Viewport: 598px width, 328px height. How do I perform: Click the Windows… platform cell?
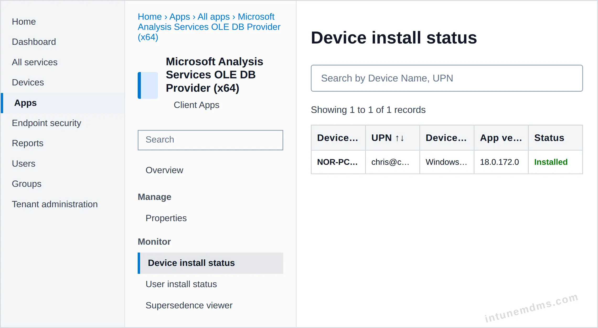click(x=447, y=162)
